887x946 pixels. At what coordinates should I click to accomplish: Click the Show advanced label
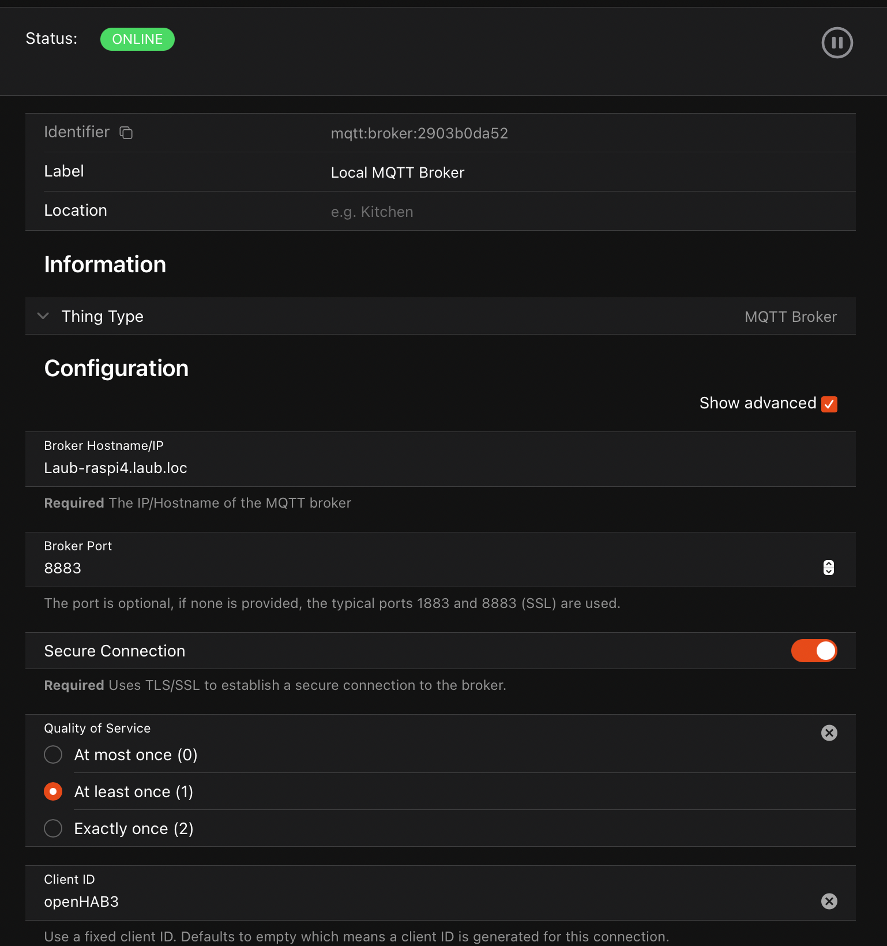[x=757, y=403]
